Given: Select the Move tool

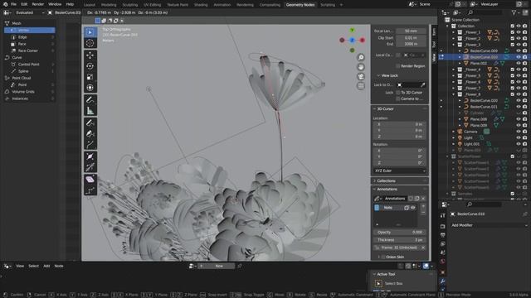Looking at the screenshot, I should point(90,55).
